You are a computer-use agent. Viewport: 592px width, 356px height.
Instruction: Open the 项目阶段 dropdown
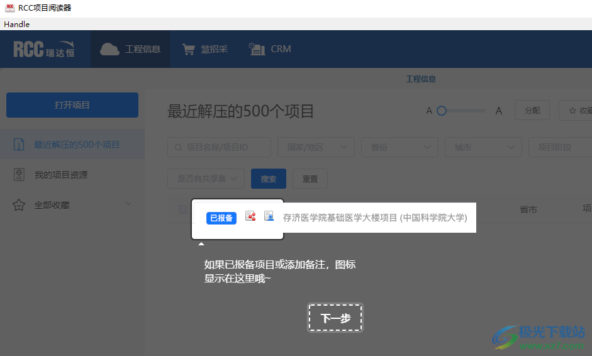[x=561, y=147]
